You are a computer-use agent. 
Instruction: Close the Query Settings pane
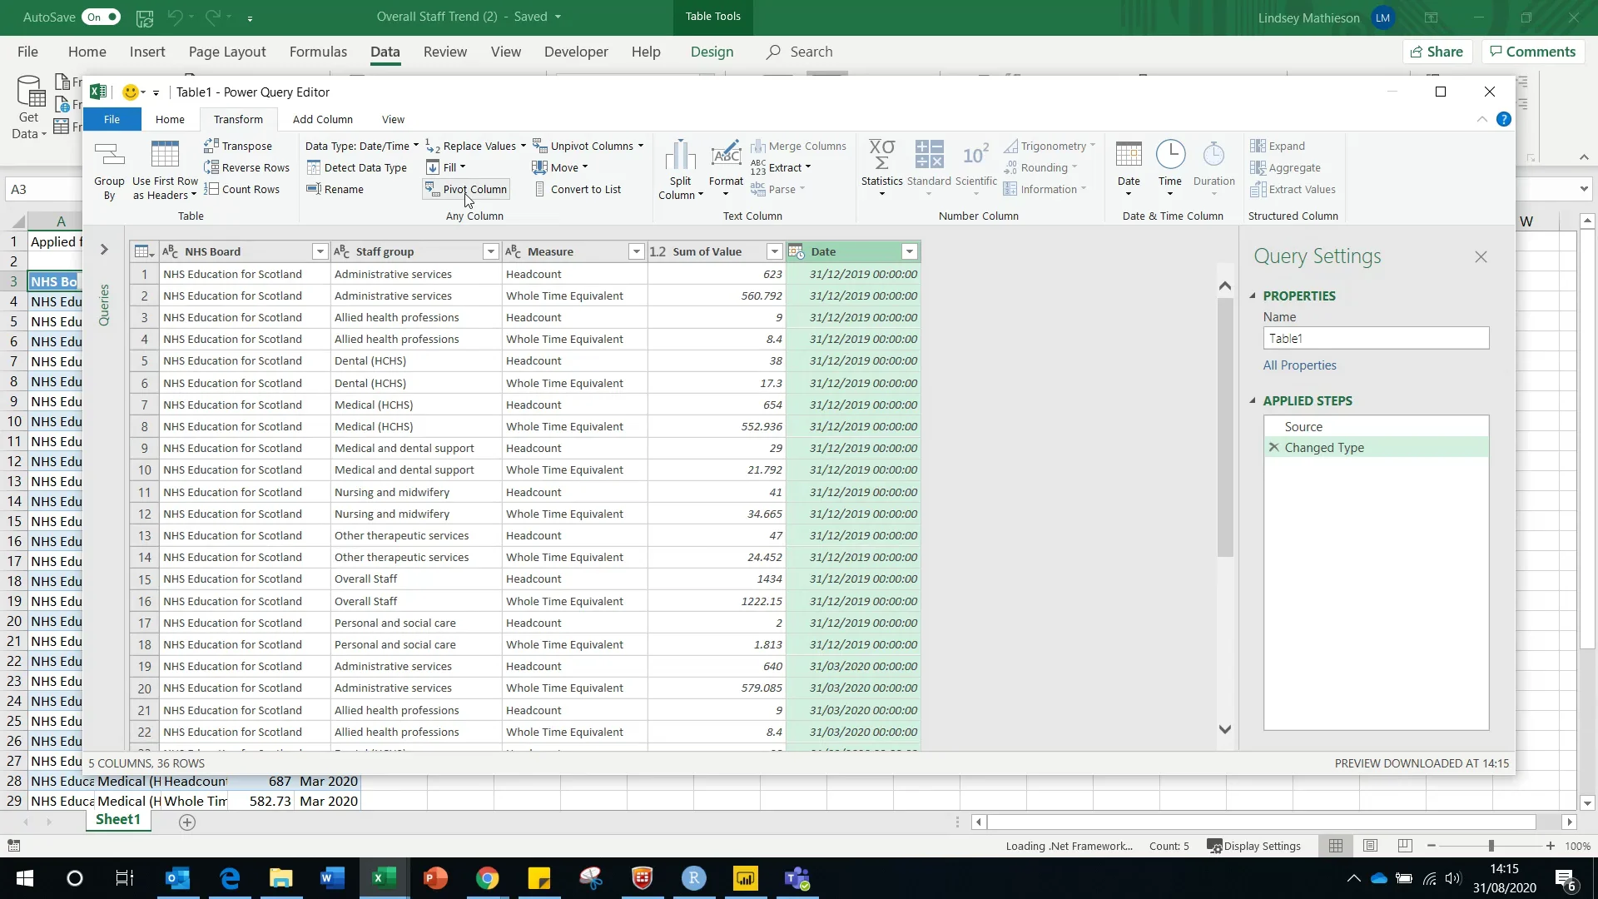click(1481, 257)
